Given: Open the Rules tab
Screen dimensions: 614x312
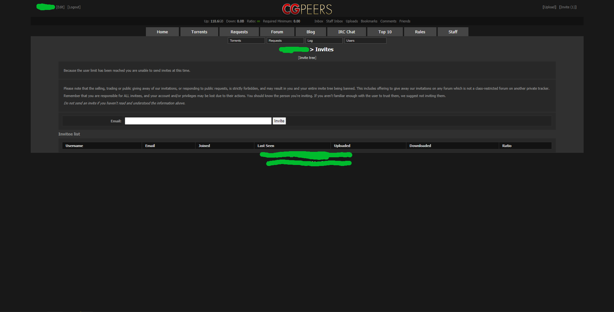Looking at the screenshot, I should coord(420,32).
